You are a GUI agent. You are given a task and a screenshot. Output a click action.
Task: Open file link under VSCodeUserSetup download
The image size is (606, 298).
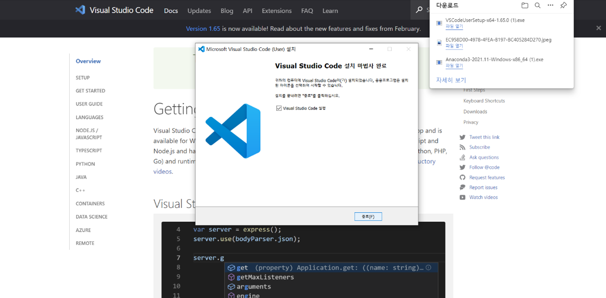click(x=454, y=27)
